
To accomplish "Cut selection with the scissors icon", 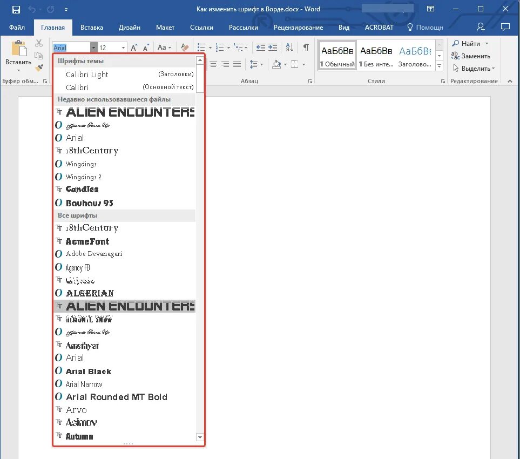I will (39, 43).
